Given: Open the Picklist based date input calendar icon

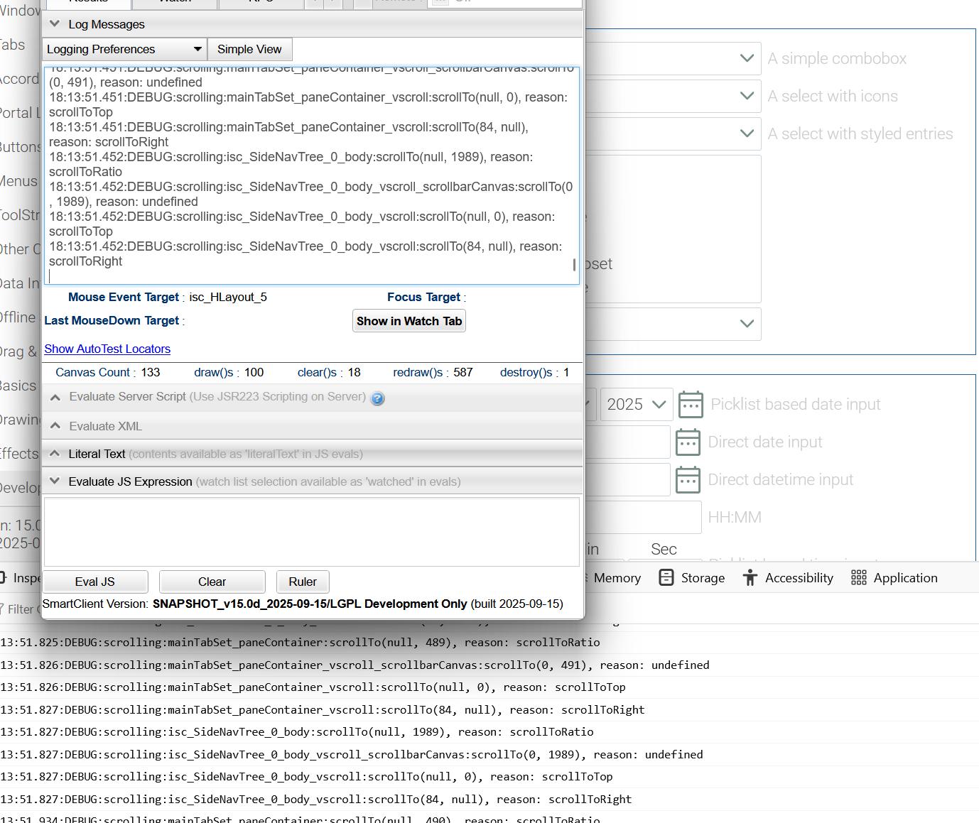Looking at the screenshot, I should tap(691, 405).
